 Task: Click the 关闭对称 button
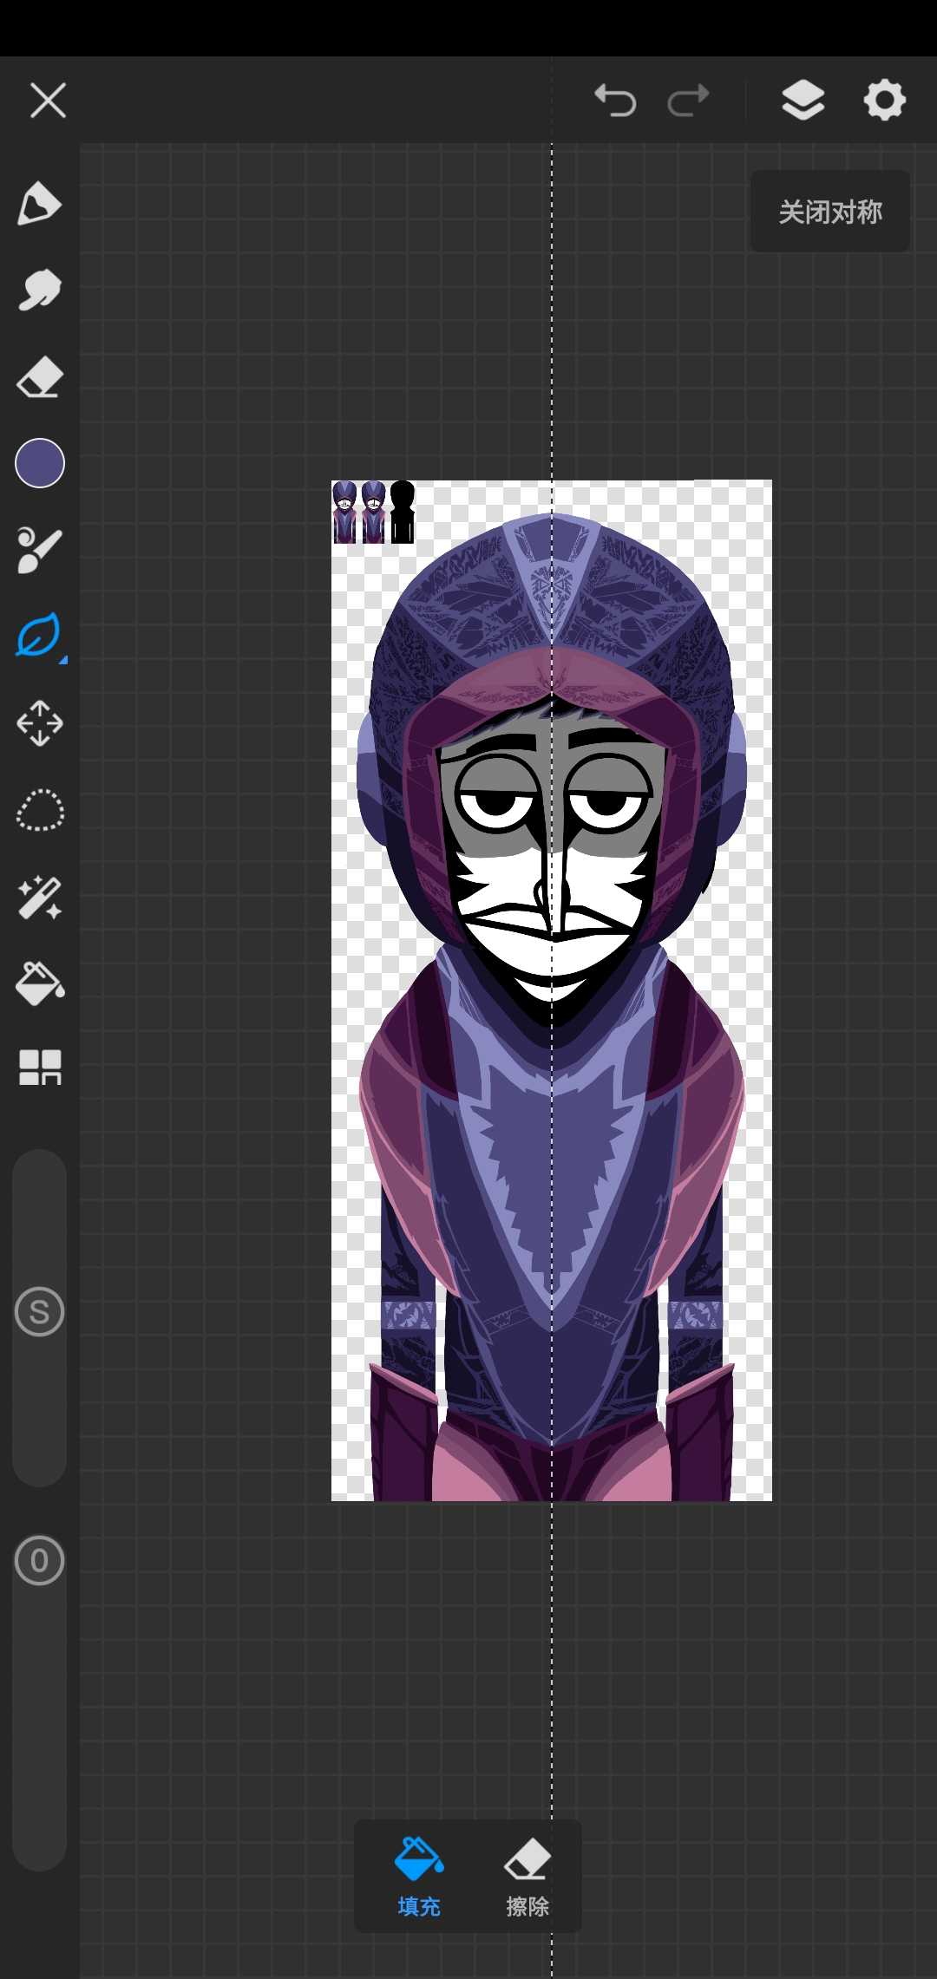click(x=830, y=212)
